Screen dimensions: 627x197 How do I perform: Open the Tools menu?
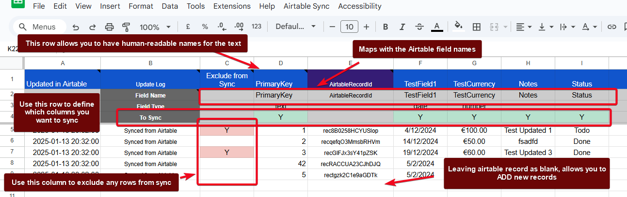(196, 6)
